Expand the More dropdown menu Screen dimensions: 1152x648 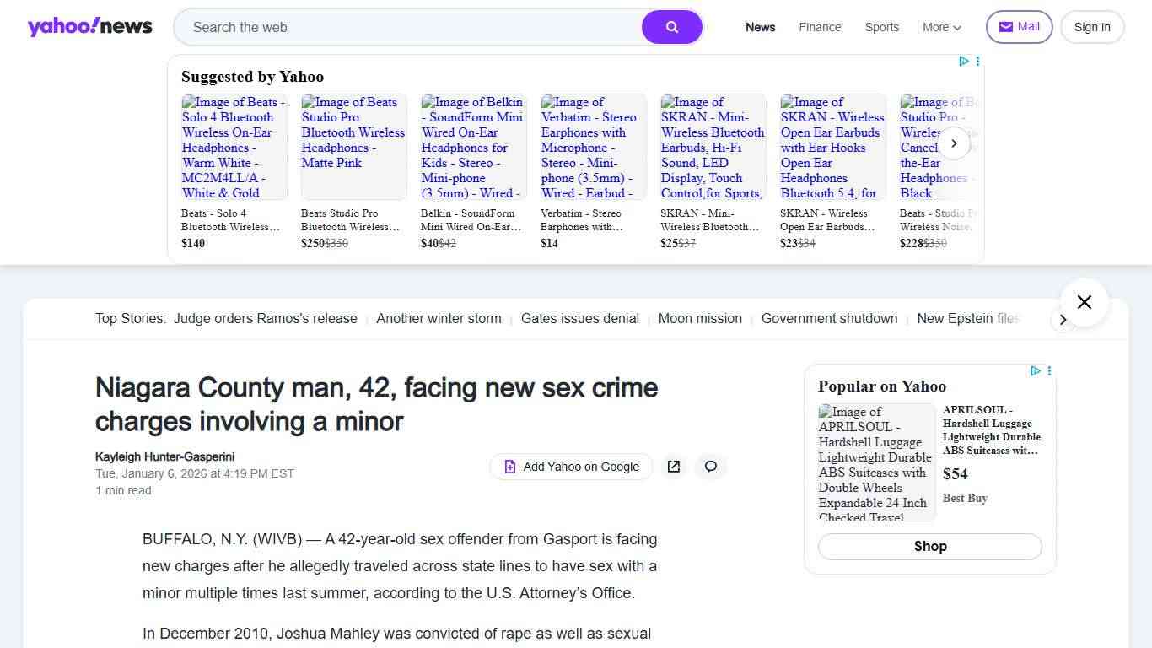pyautogui.click(x=941, y=27)
